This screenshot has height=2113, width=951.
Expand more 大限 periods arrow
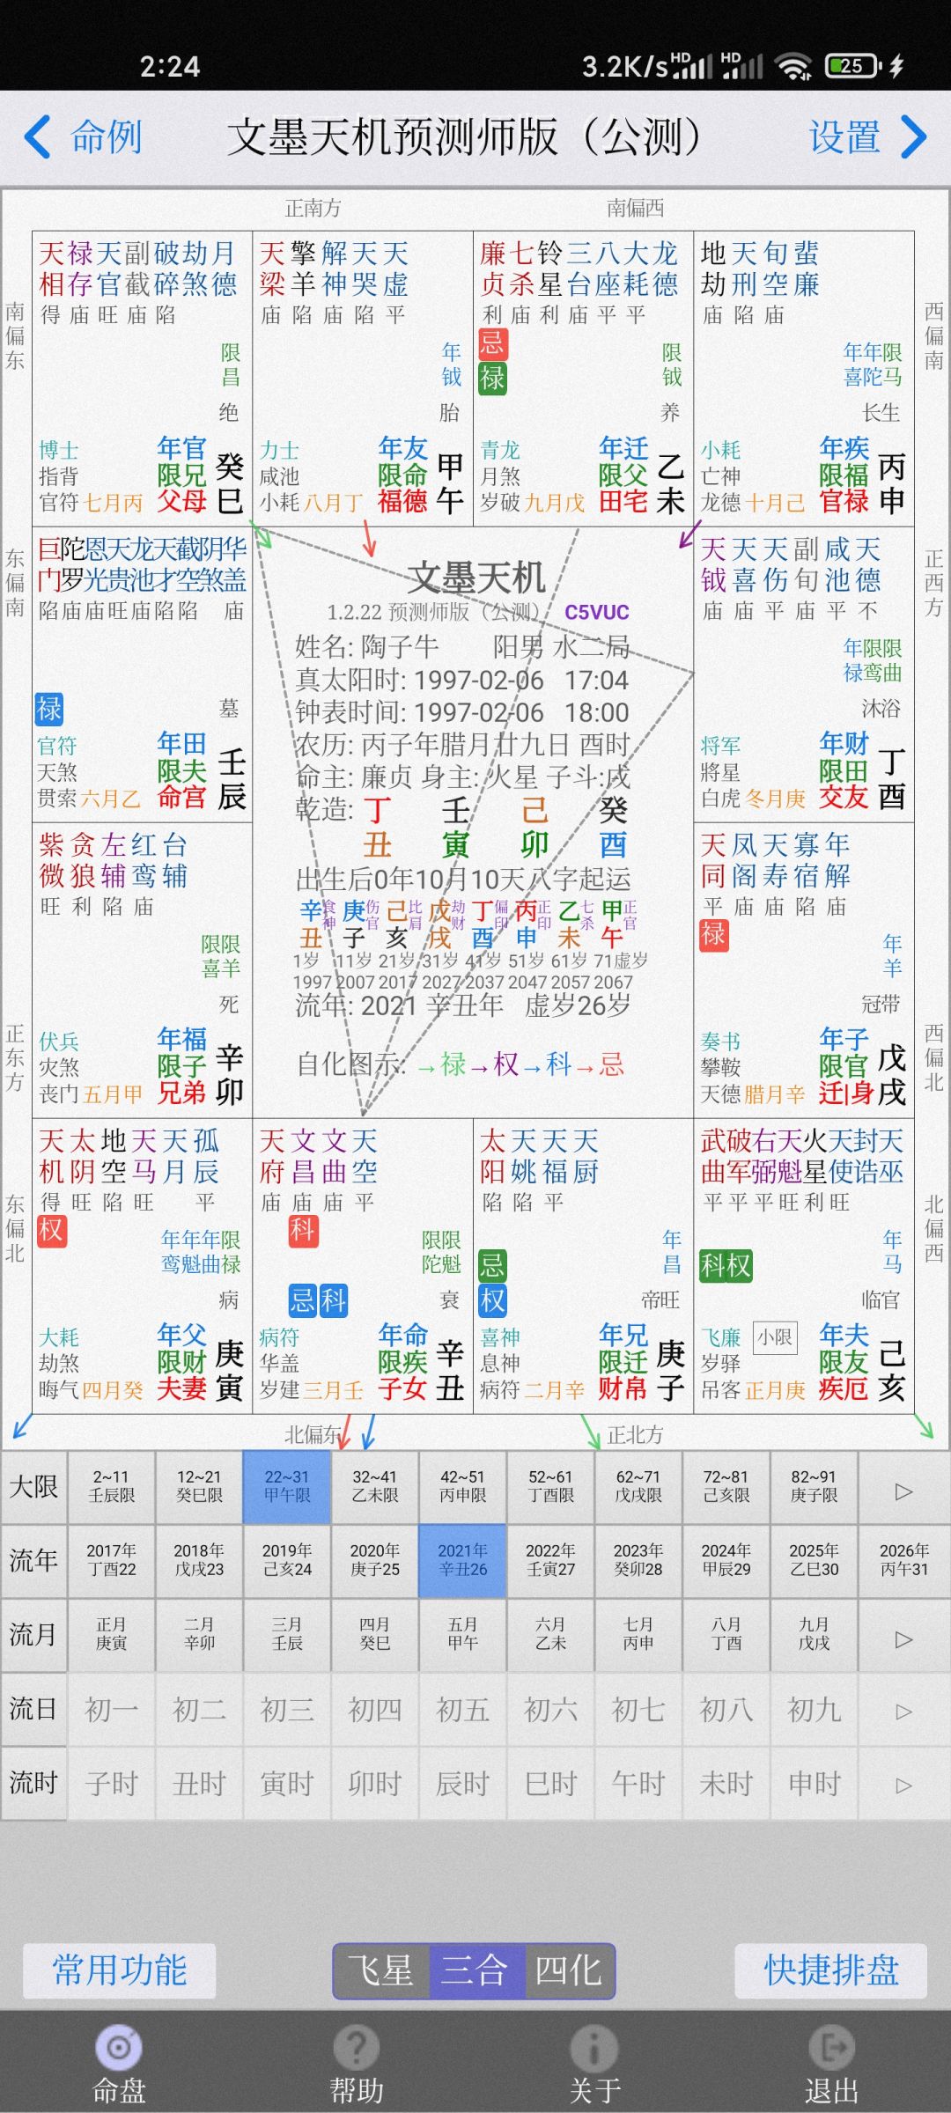click(x=903, y=1491)
